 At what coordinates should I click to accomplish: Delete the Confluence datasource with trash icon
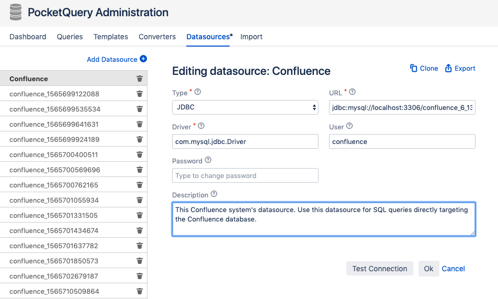point(140,79)
